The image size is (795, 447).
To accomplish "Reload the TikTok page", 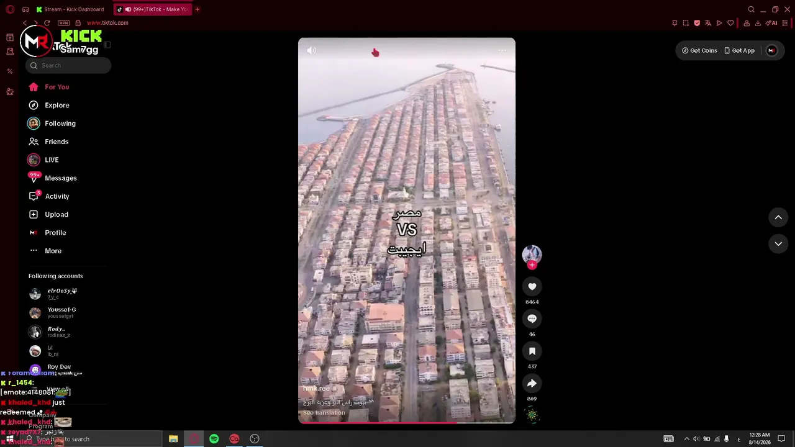I will [x=47, y=23].
